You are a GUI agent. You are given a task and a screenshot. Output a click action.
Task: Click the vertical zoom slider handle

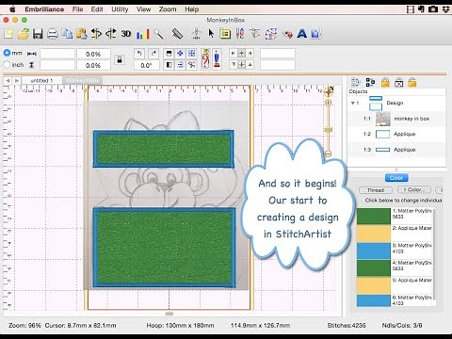329,130
